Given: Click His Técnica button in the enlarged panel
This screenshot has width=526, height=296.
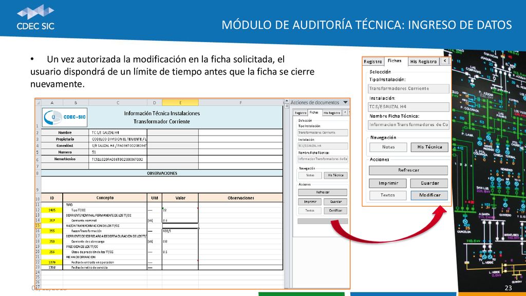Looking at the screenshot, I should click(x=429, y=147).
